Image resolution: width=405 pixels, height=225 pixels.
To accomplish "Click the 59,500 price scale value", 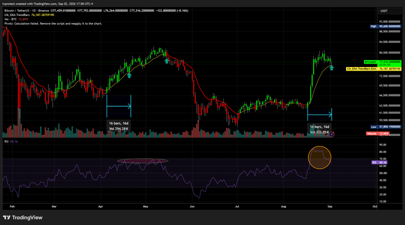I will pyautogui.click(x=390, y=120).
